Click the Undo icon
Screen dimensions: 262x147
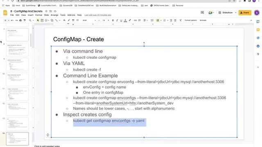12,20
